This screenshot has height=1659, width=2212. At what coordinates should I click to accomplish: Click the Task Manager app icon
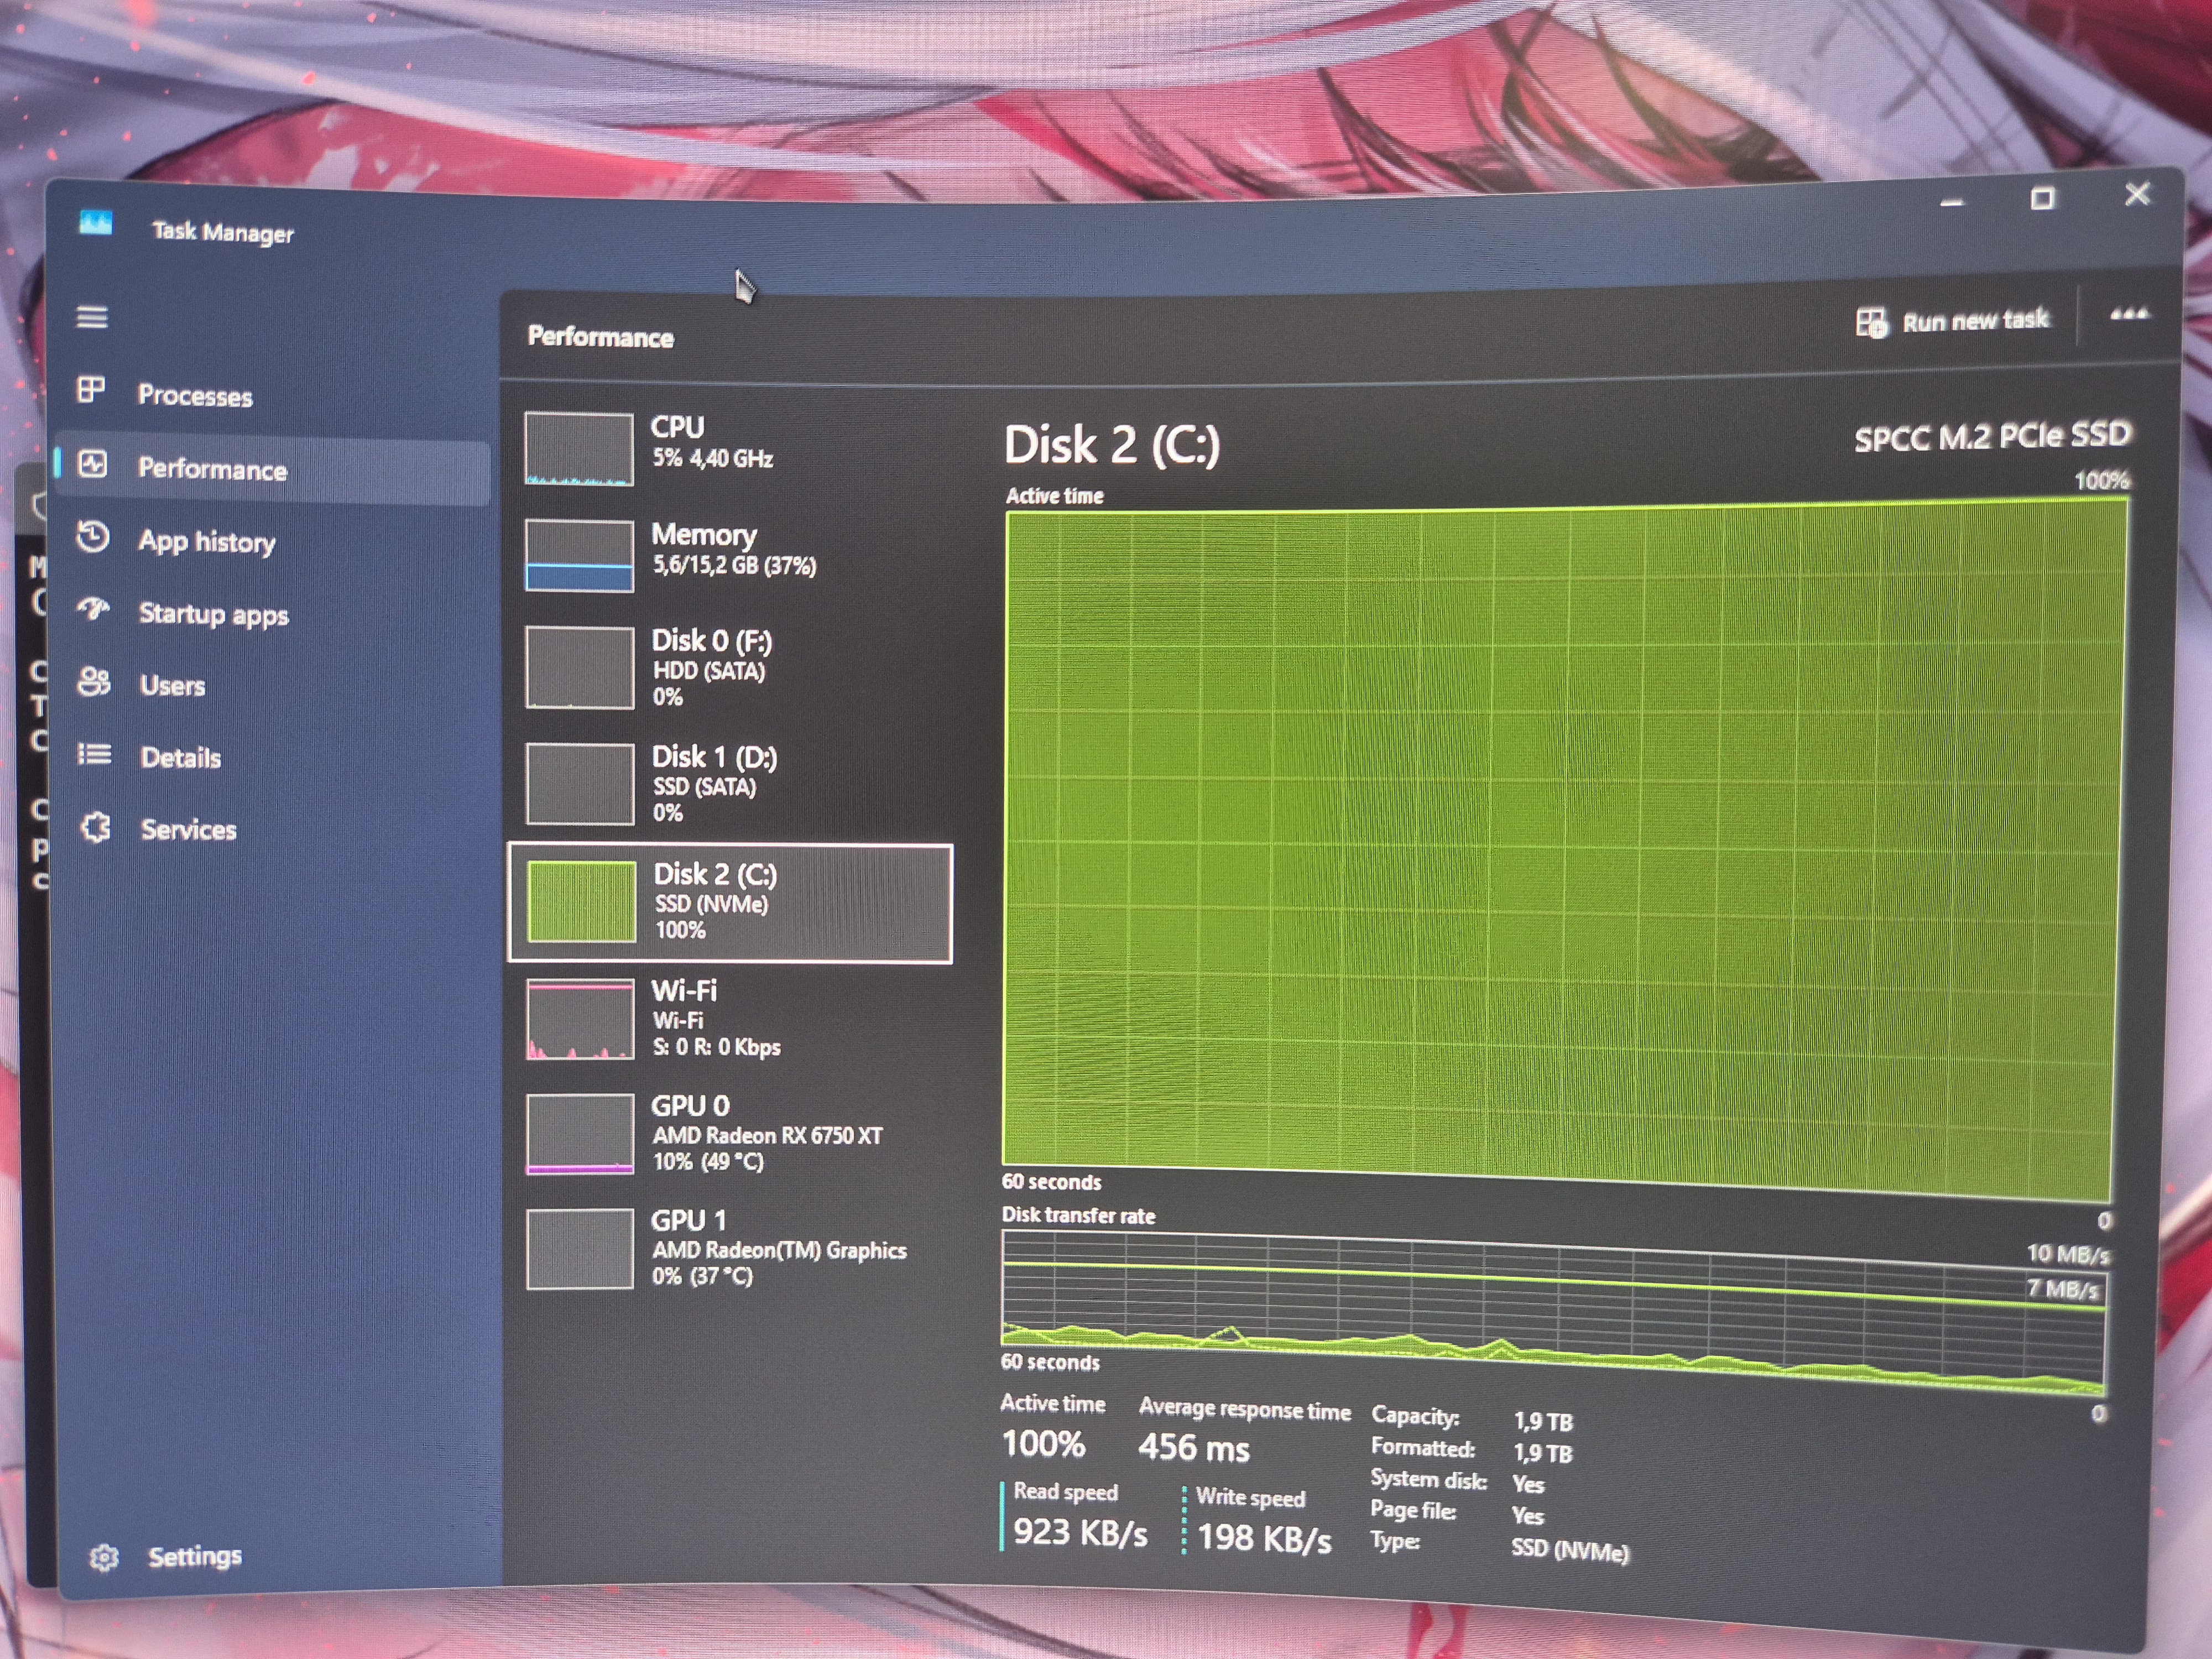pos(96,223)
